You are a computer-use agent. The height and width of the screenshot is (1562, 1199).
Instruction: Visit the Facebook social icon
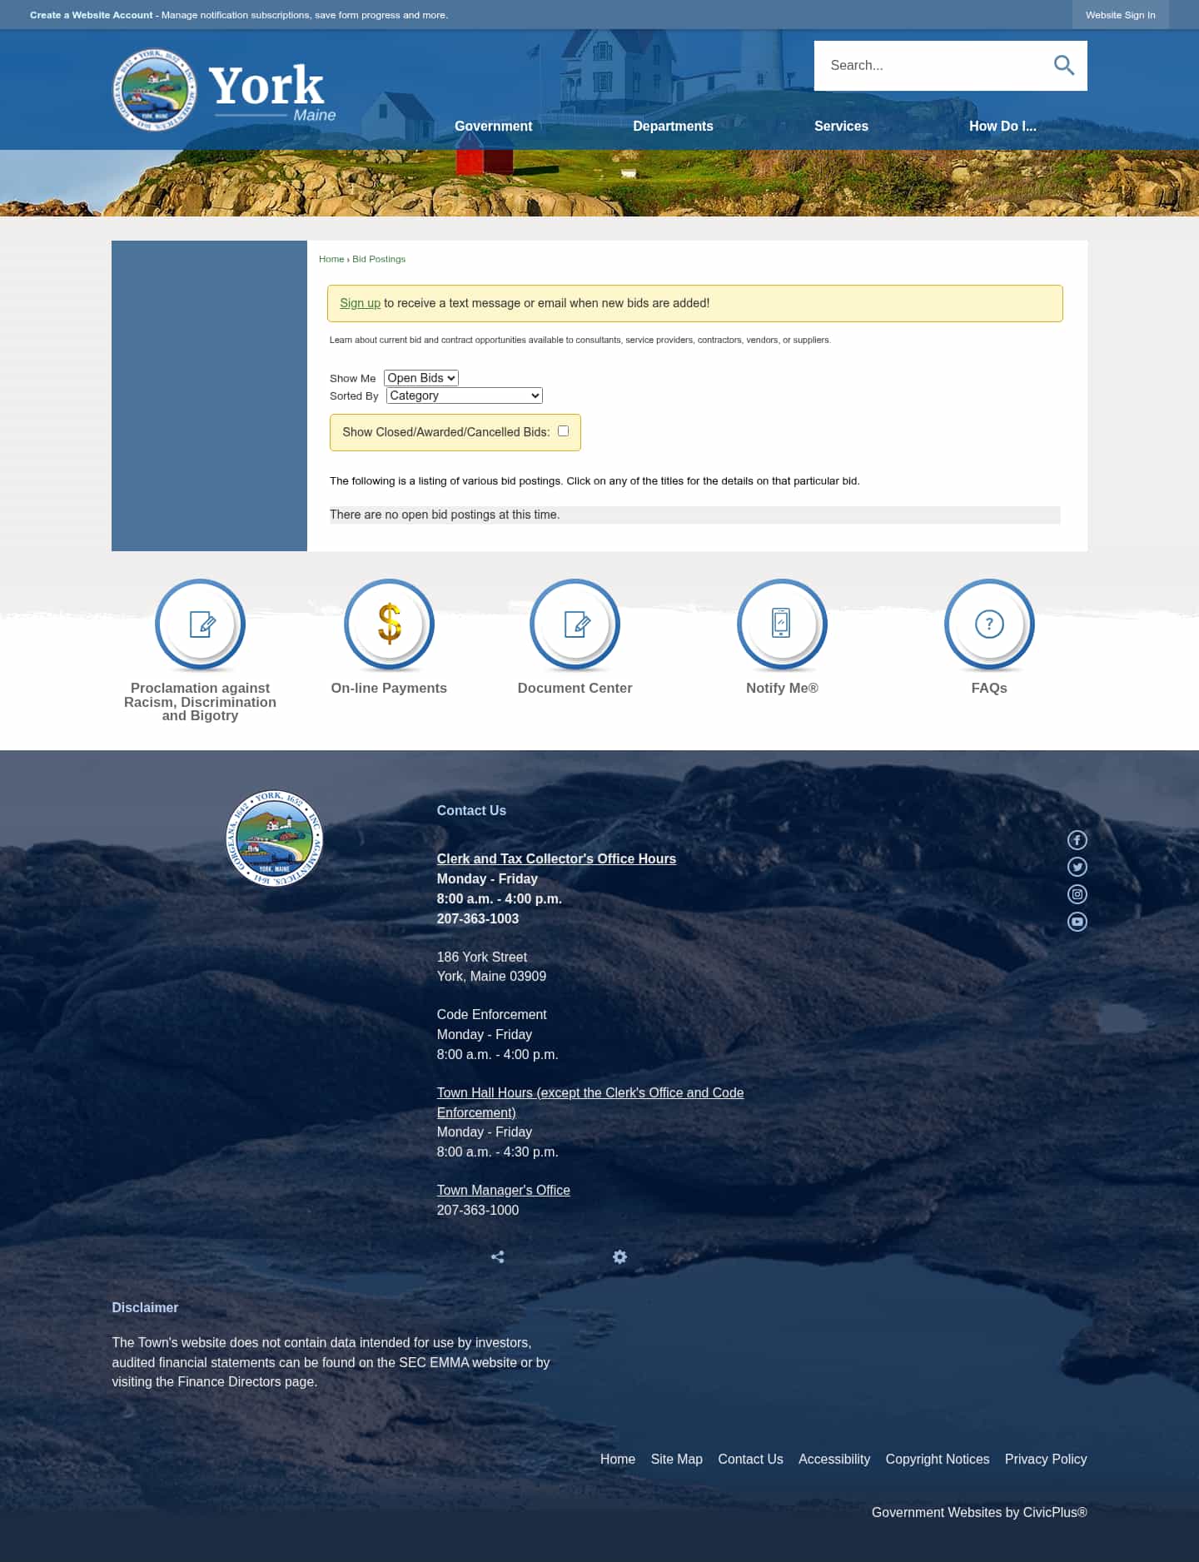[1077, 840]
